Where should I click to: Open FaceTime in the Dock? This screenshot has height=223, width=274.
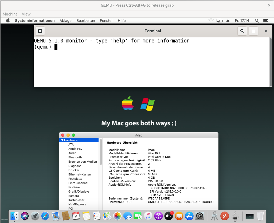[x=138, y=216]
